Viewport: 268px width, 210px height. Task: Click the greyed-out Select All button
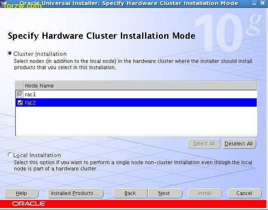click(204, 144)
